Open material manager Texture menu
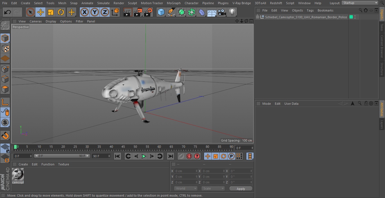The image size is (385, 198). (63, 164)
